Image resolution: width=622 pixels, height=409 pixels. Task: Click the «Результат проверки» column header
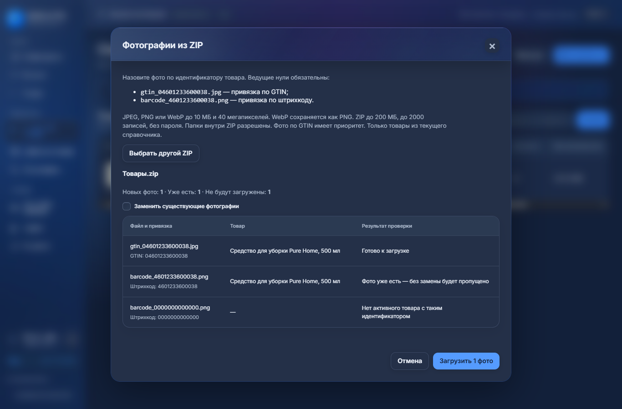point(387,226)
